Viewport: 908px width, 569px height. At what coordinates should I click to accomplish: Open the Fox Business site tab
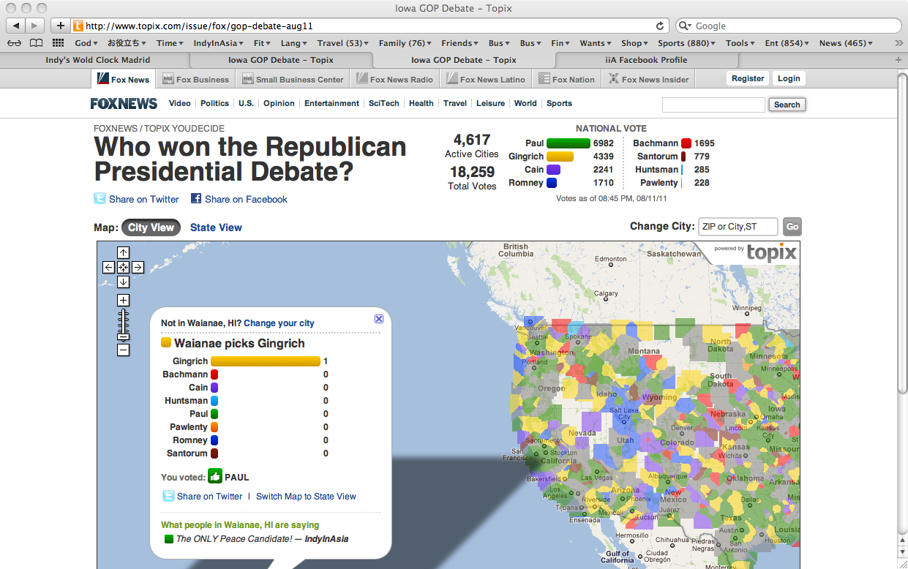click(195, 79)
